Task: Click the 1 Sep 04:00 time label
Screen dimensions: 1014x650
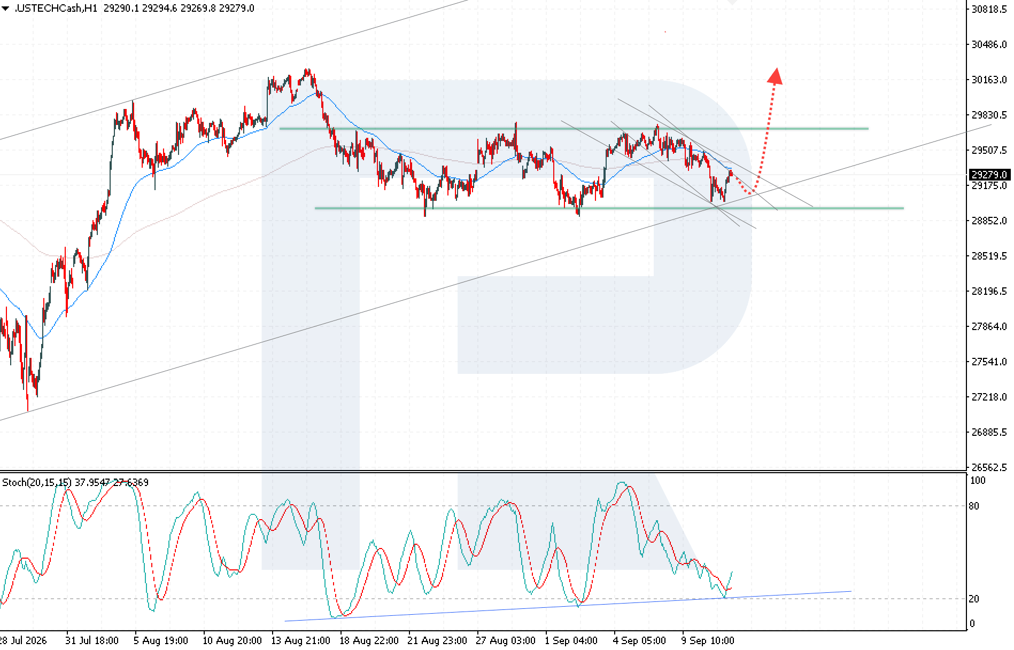Action: click(x=571, y=640)
